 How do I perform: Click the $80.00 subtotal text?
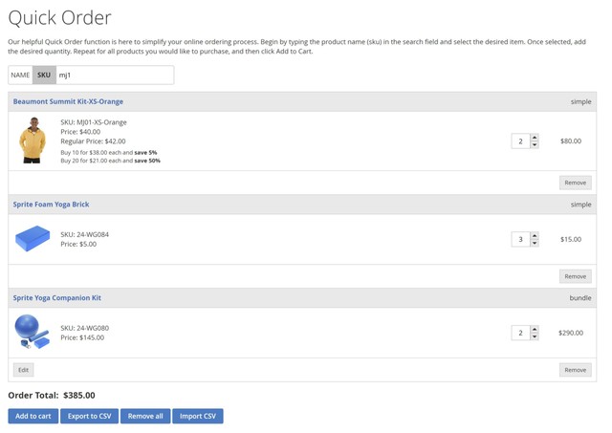[571, 141]
